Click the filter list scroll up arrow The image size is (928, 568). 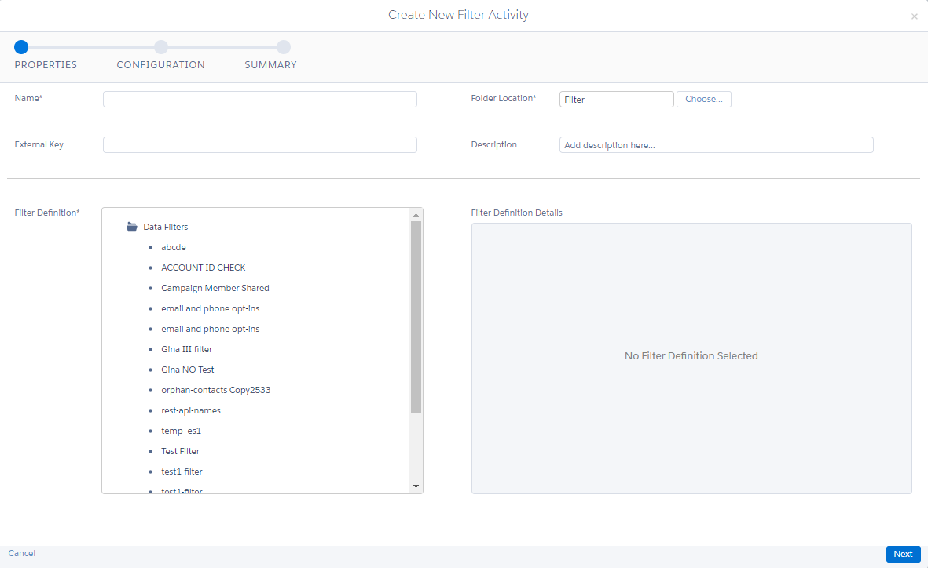[x=416, y=214]
